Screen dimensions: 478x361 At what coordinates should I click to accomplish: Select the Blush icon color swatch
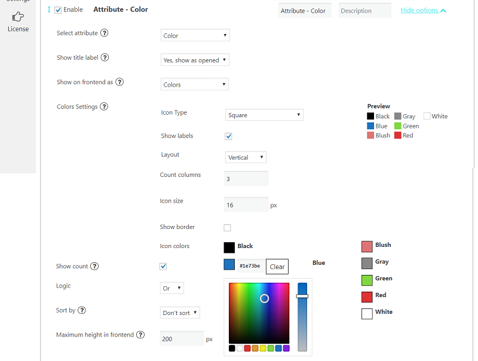(x=367, y=246)
